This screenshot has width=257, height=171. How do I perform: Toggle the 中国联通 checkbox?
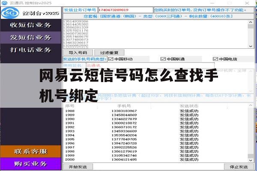point(163,59)
